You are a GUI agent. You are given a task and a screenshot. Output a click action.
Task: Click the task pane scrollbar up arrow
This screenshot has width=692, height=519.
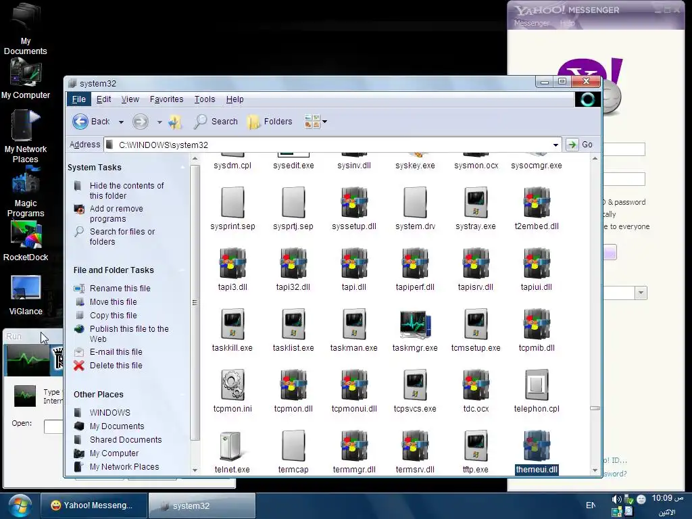195,158
